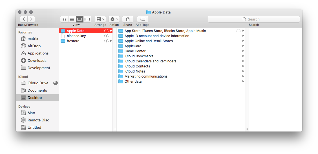The image size is (318, 154).
Task: Open Documents in sidebar
Action: (37, 90)
